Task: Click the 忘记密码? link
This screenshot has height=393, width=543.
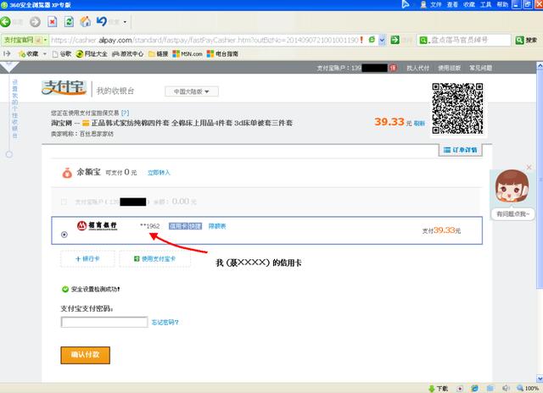Action: pos(165,323)
